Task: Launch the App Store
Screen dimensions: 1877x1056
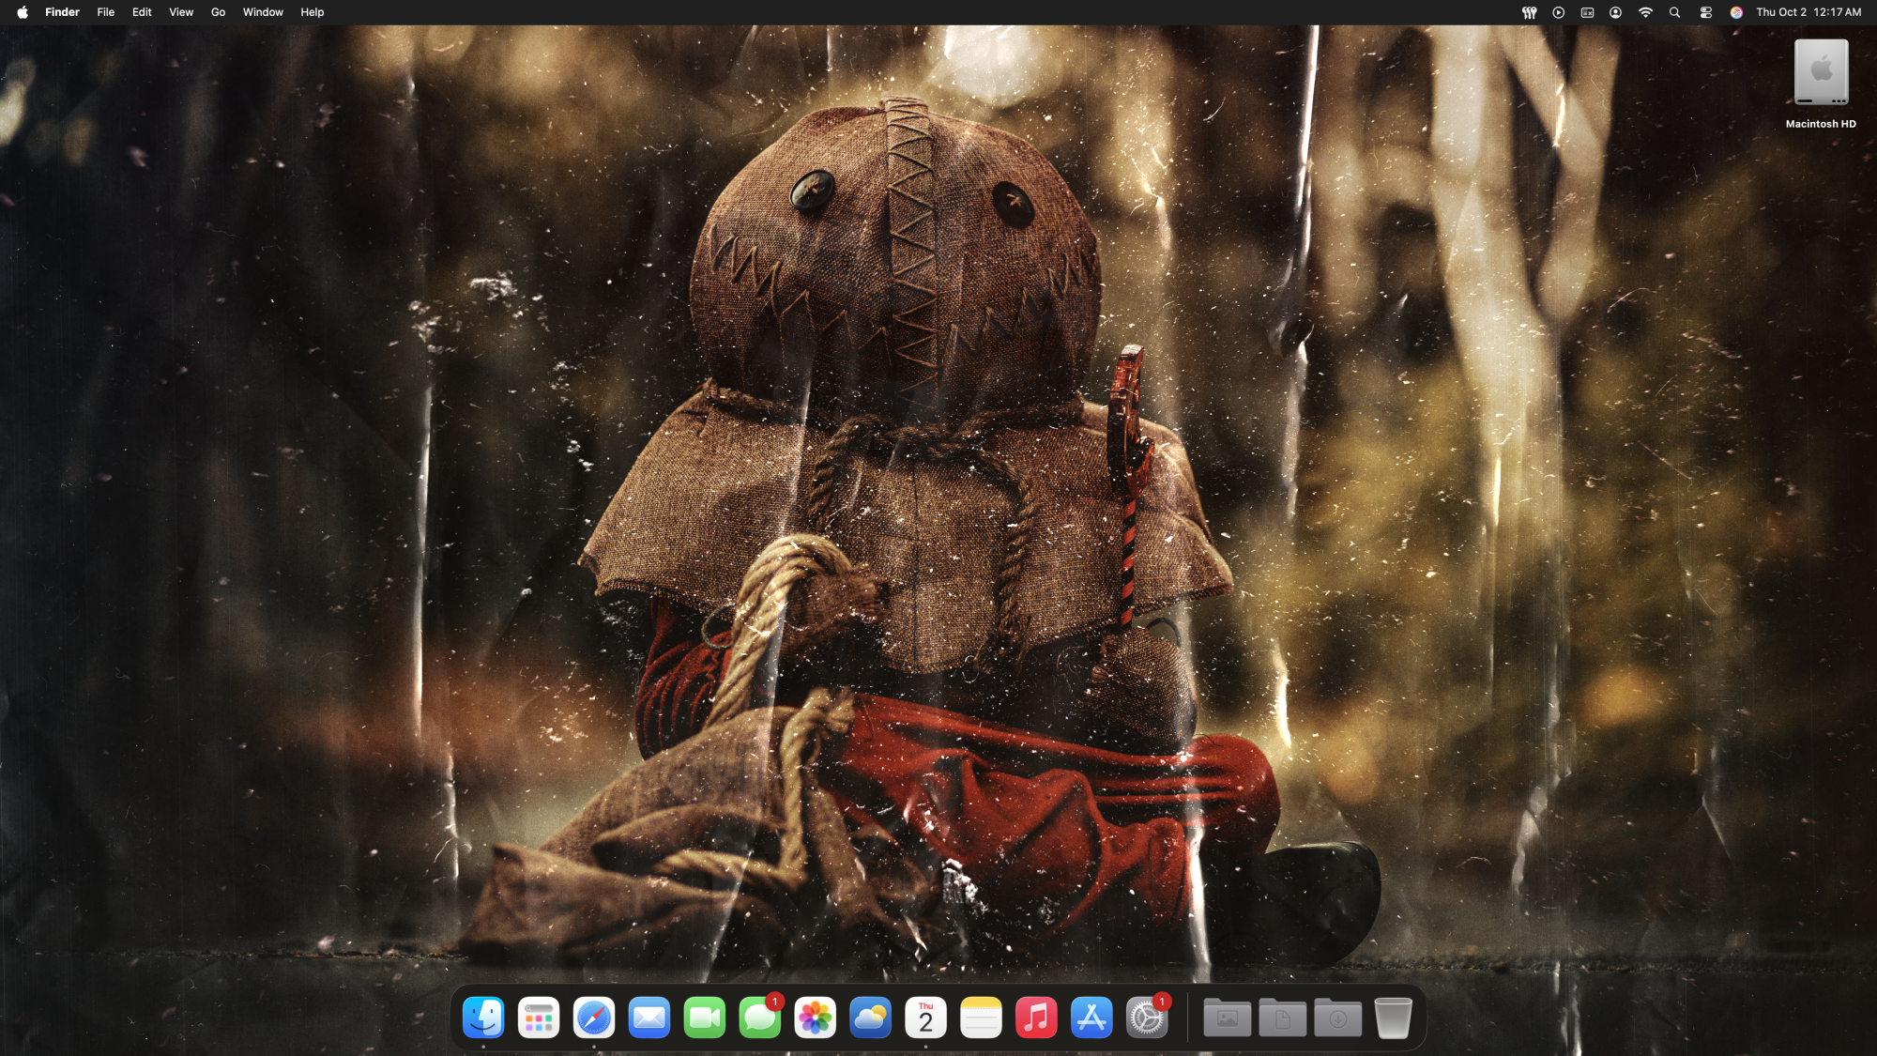Action: tap(1091, 1018)
